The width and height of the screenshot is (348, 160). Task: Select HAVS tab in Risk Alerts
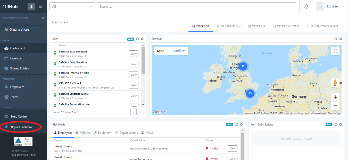coord(147,133)
